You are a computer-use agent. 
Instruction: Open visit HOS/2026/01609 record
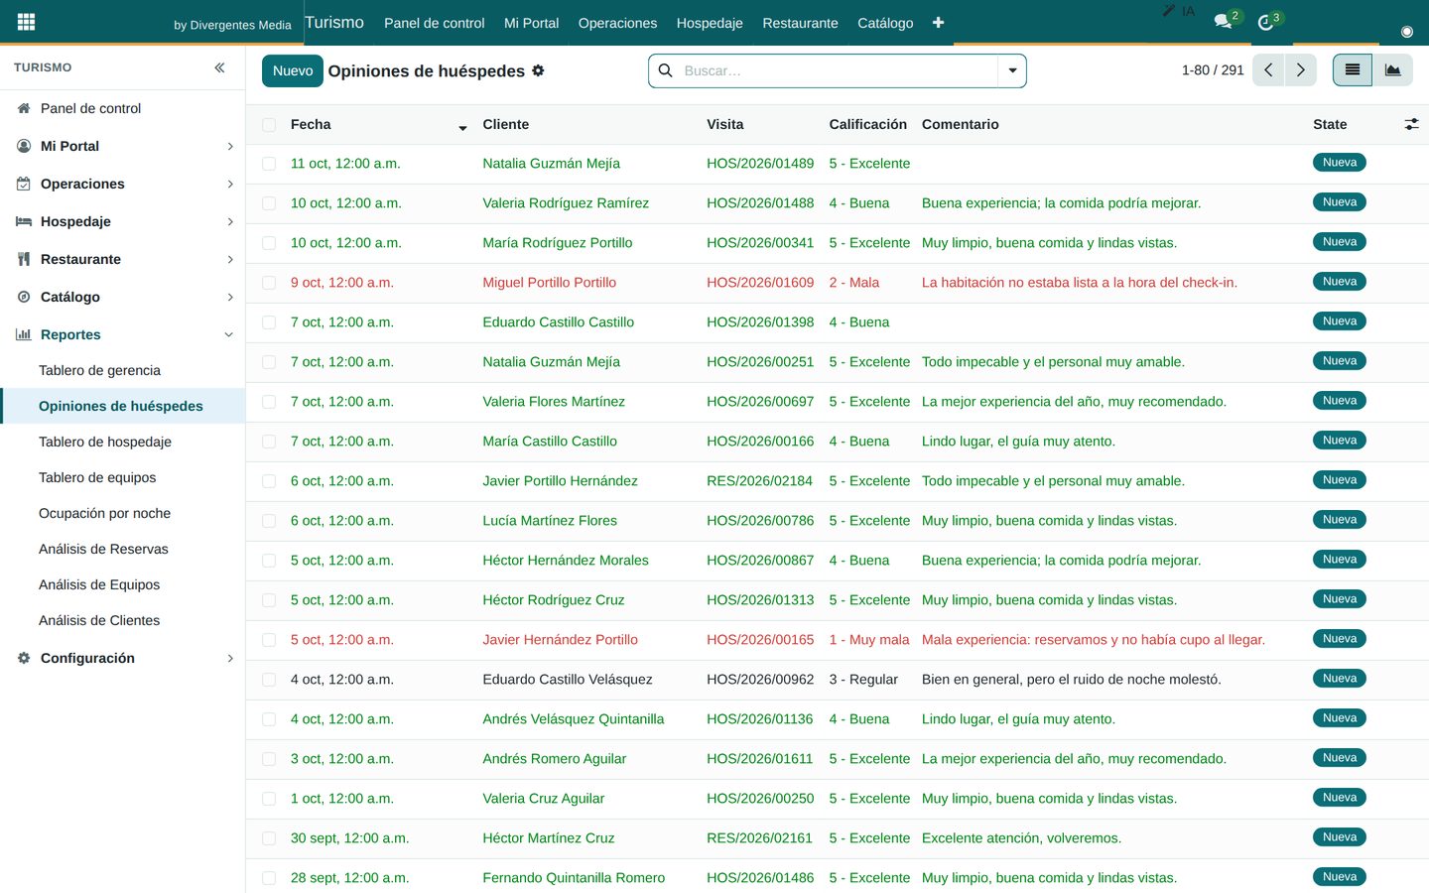pyautogui.click(x=760, y=283)
